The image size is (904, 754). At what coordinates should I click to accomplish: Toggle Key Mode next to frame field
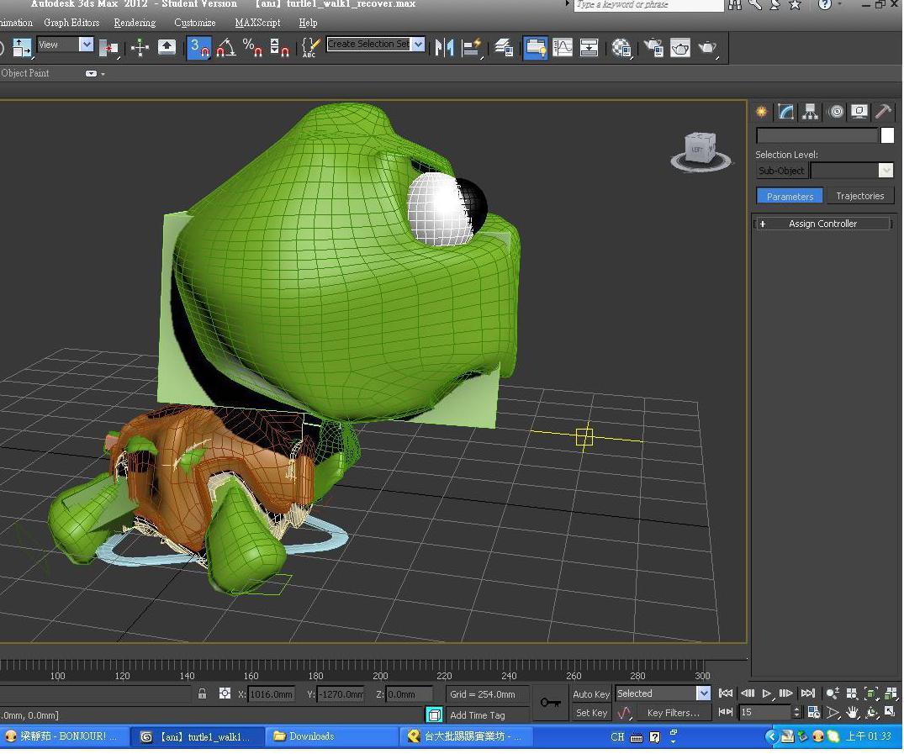tap(726, 713)
